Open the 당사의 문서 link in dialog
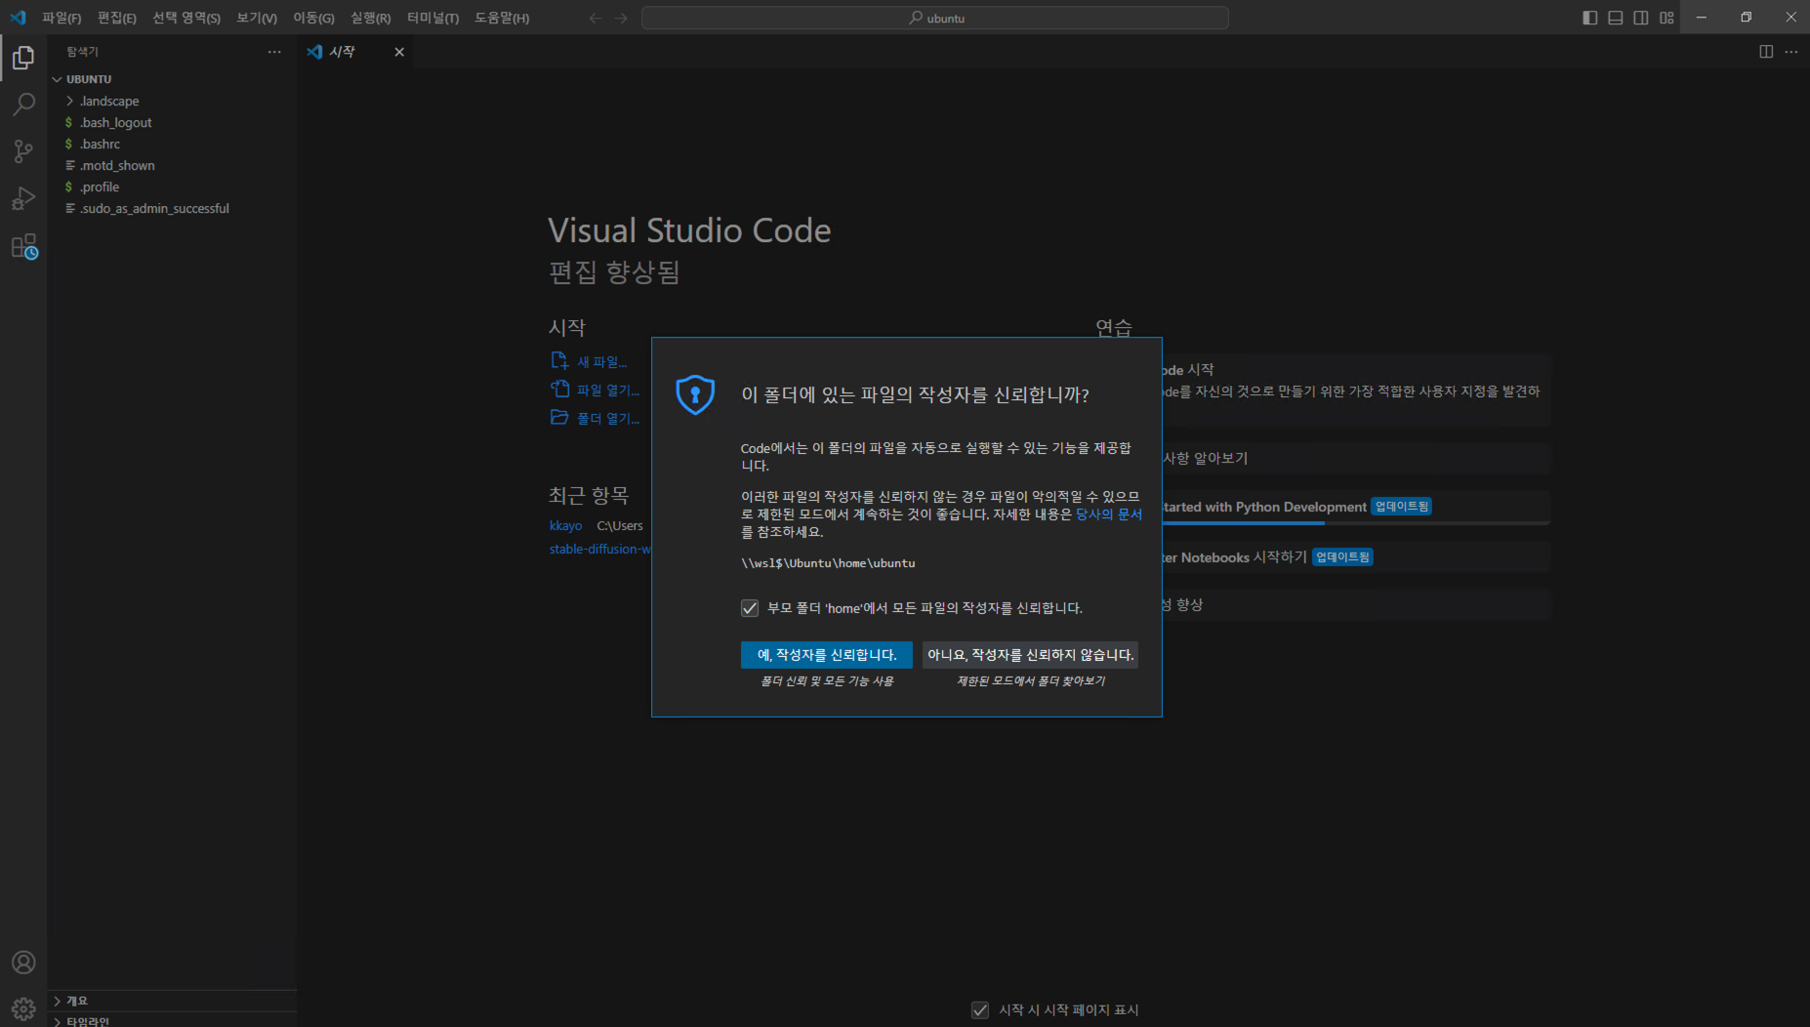Viewport: 1810px width, 1027px height. tap(1109, 514)
